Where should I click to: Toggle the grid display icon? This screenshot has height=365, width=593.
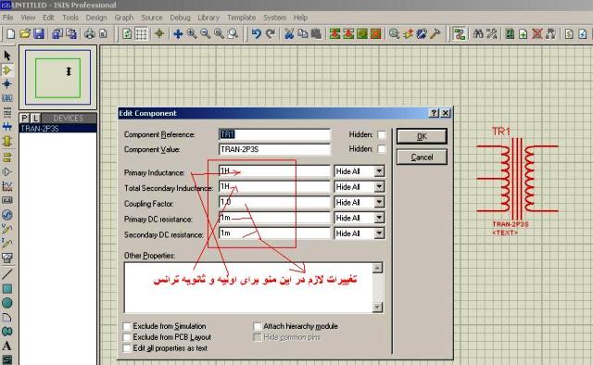[x=141, y=34]
